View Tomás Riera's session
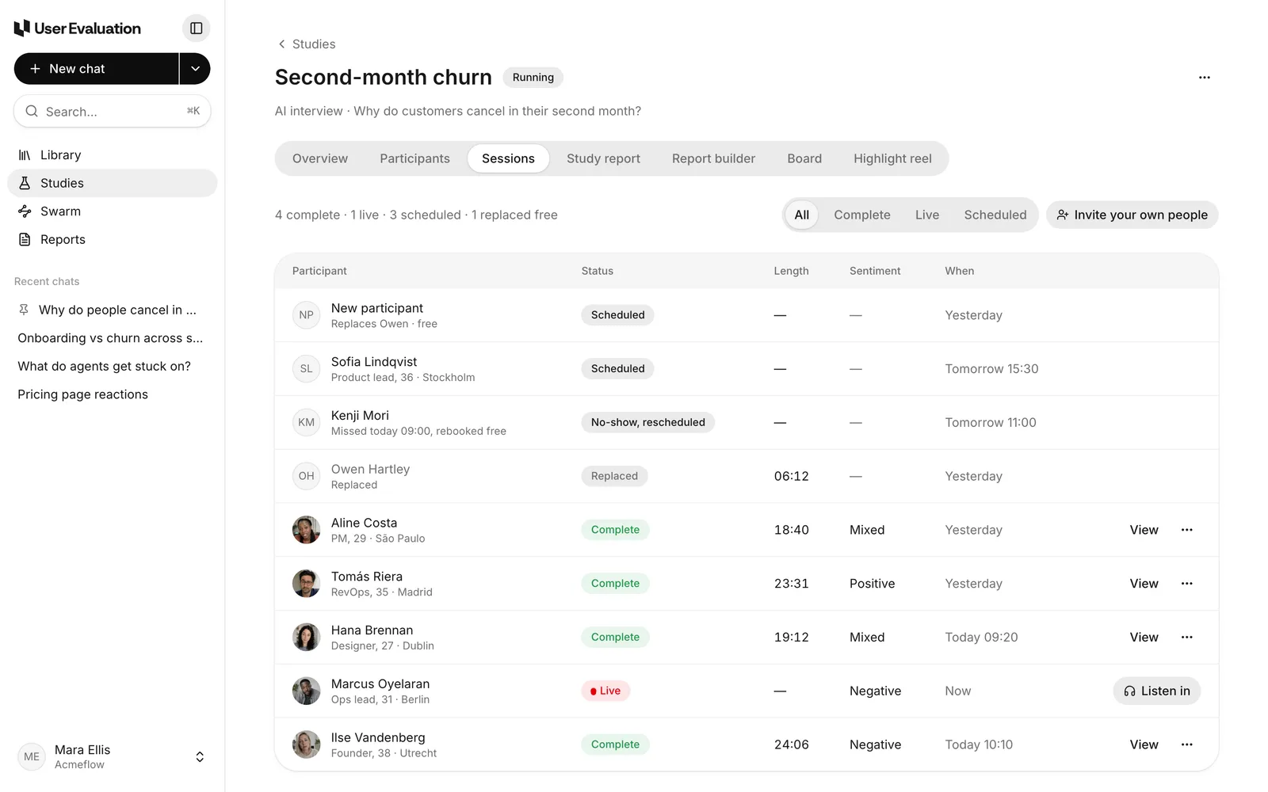1268x792 pixels. click(1144, 584)
